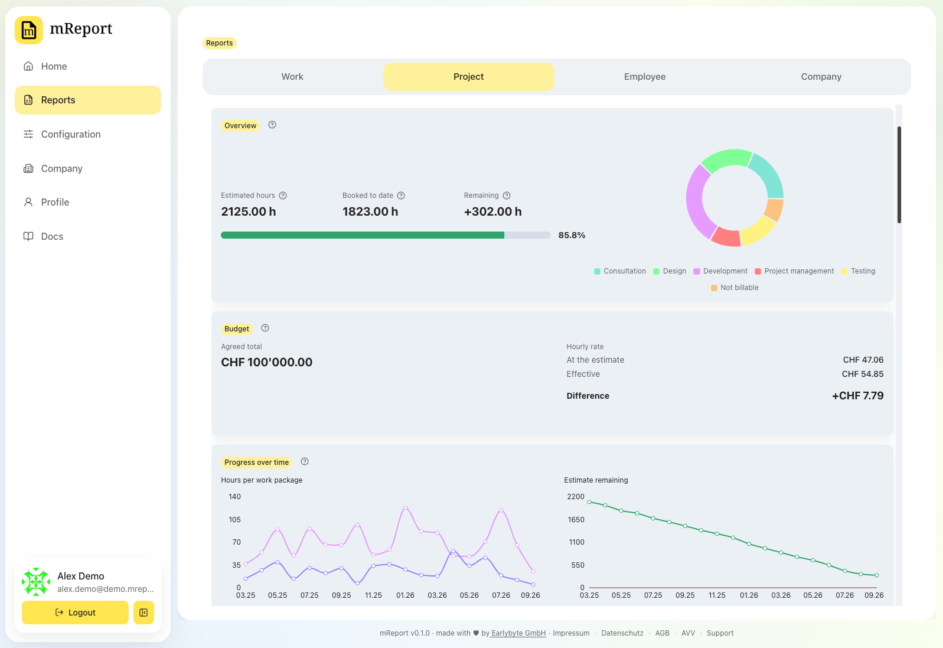Collapse the sidebar with the panel icon
Screen dimensions: 943x648
click(x=143, y=613)
